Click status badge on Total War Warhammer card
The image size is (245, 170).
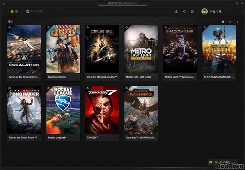[x=127, y=88]
